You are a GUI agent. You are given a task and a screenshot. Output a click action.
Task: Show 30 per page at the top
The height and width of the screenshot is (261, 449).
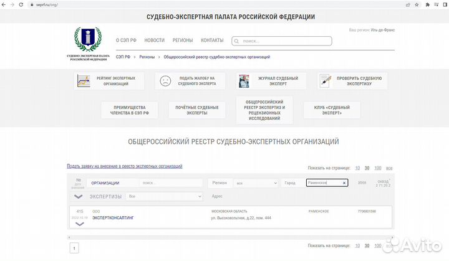click(367, 168)
